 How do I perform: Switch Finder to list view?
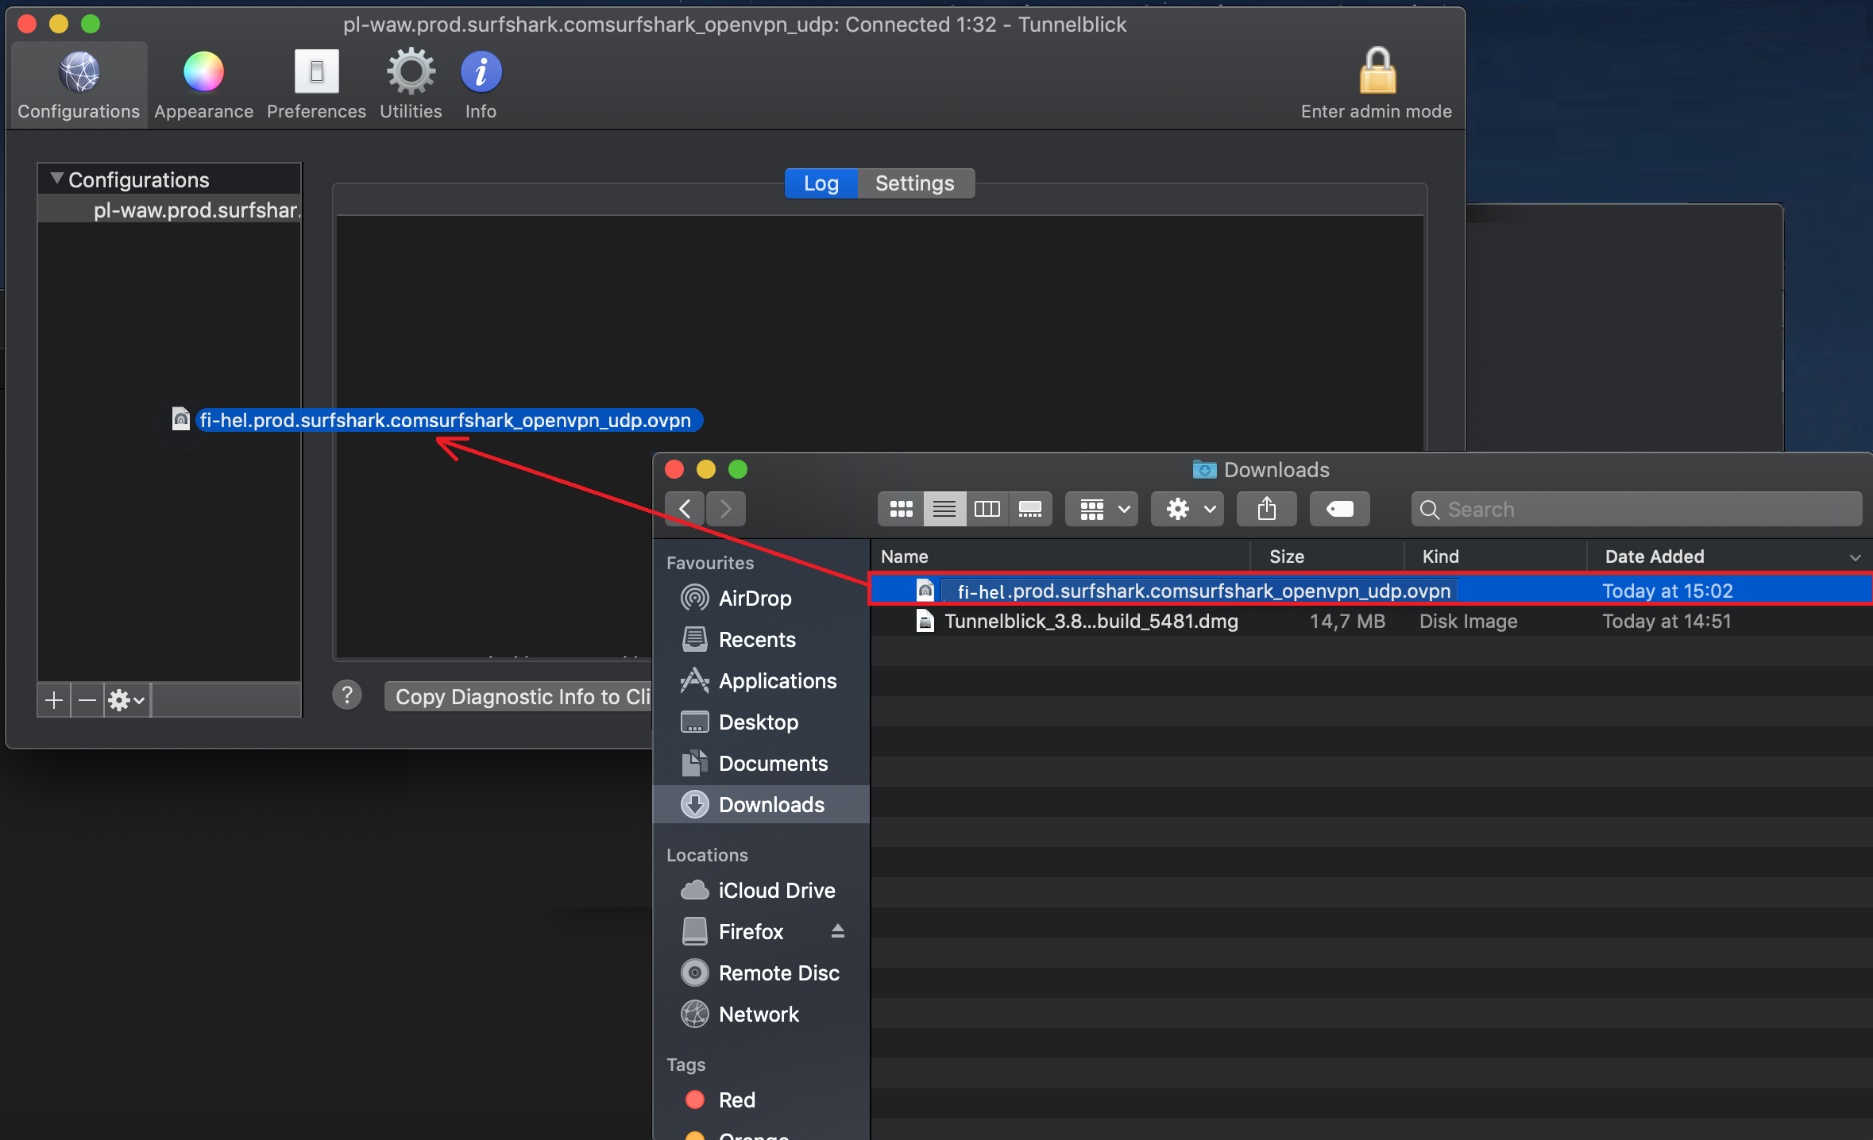pyautogui.click(x=944, y=509)
